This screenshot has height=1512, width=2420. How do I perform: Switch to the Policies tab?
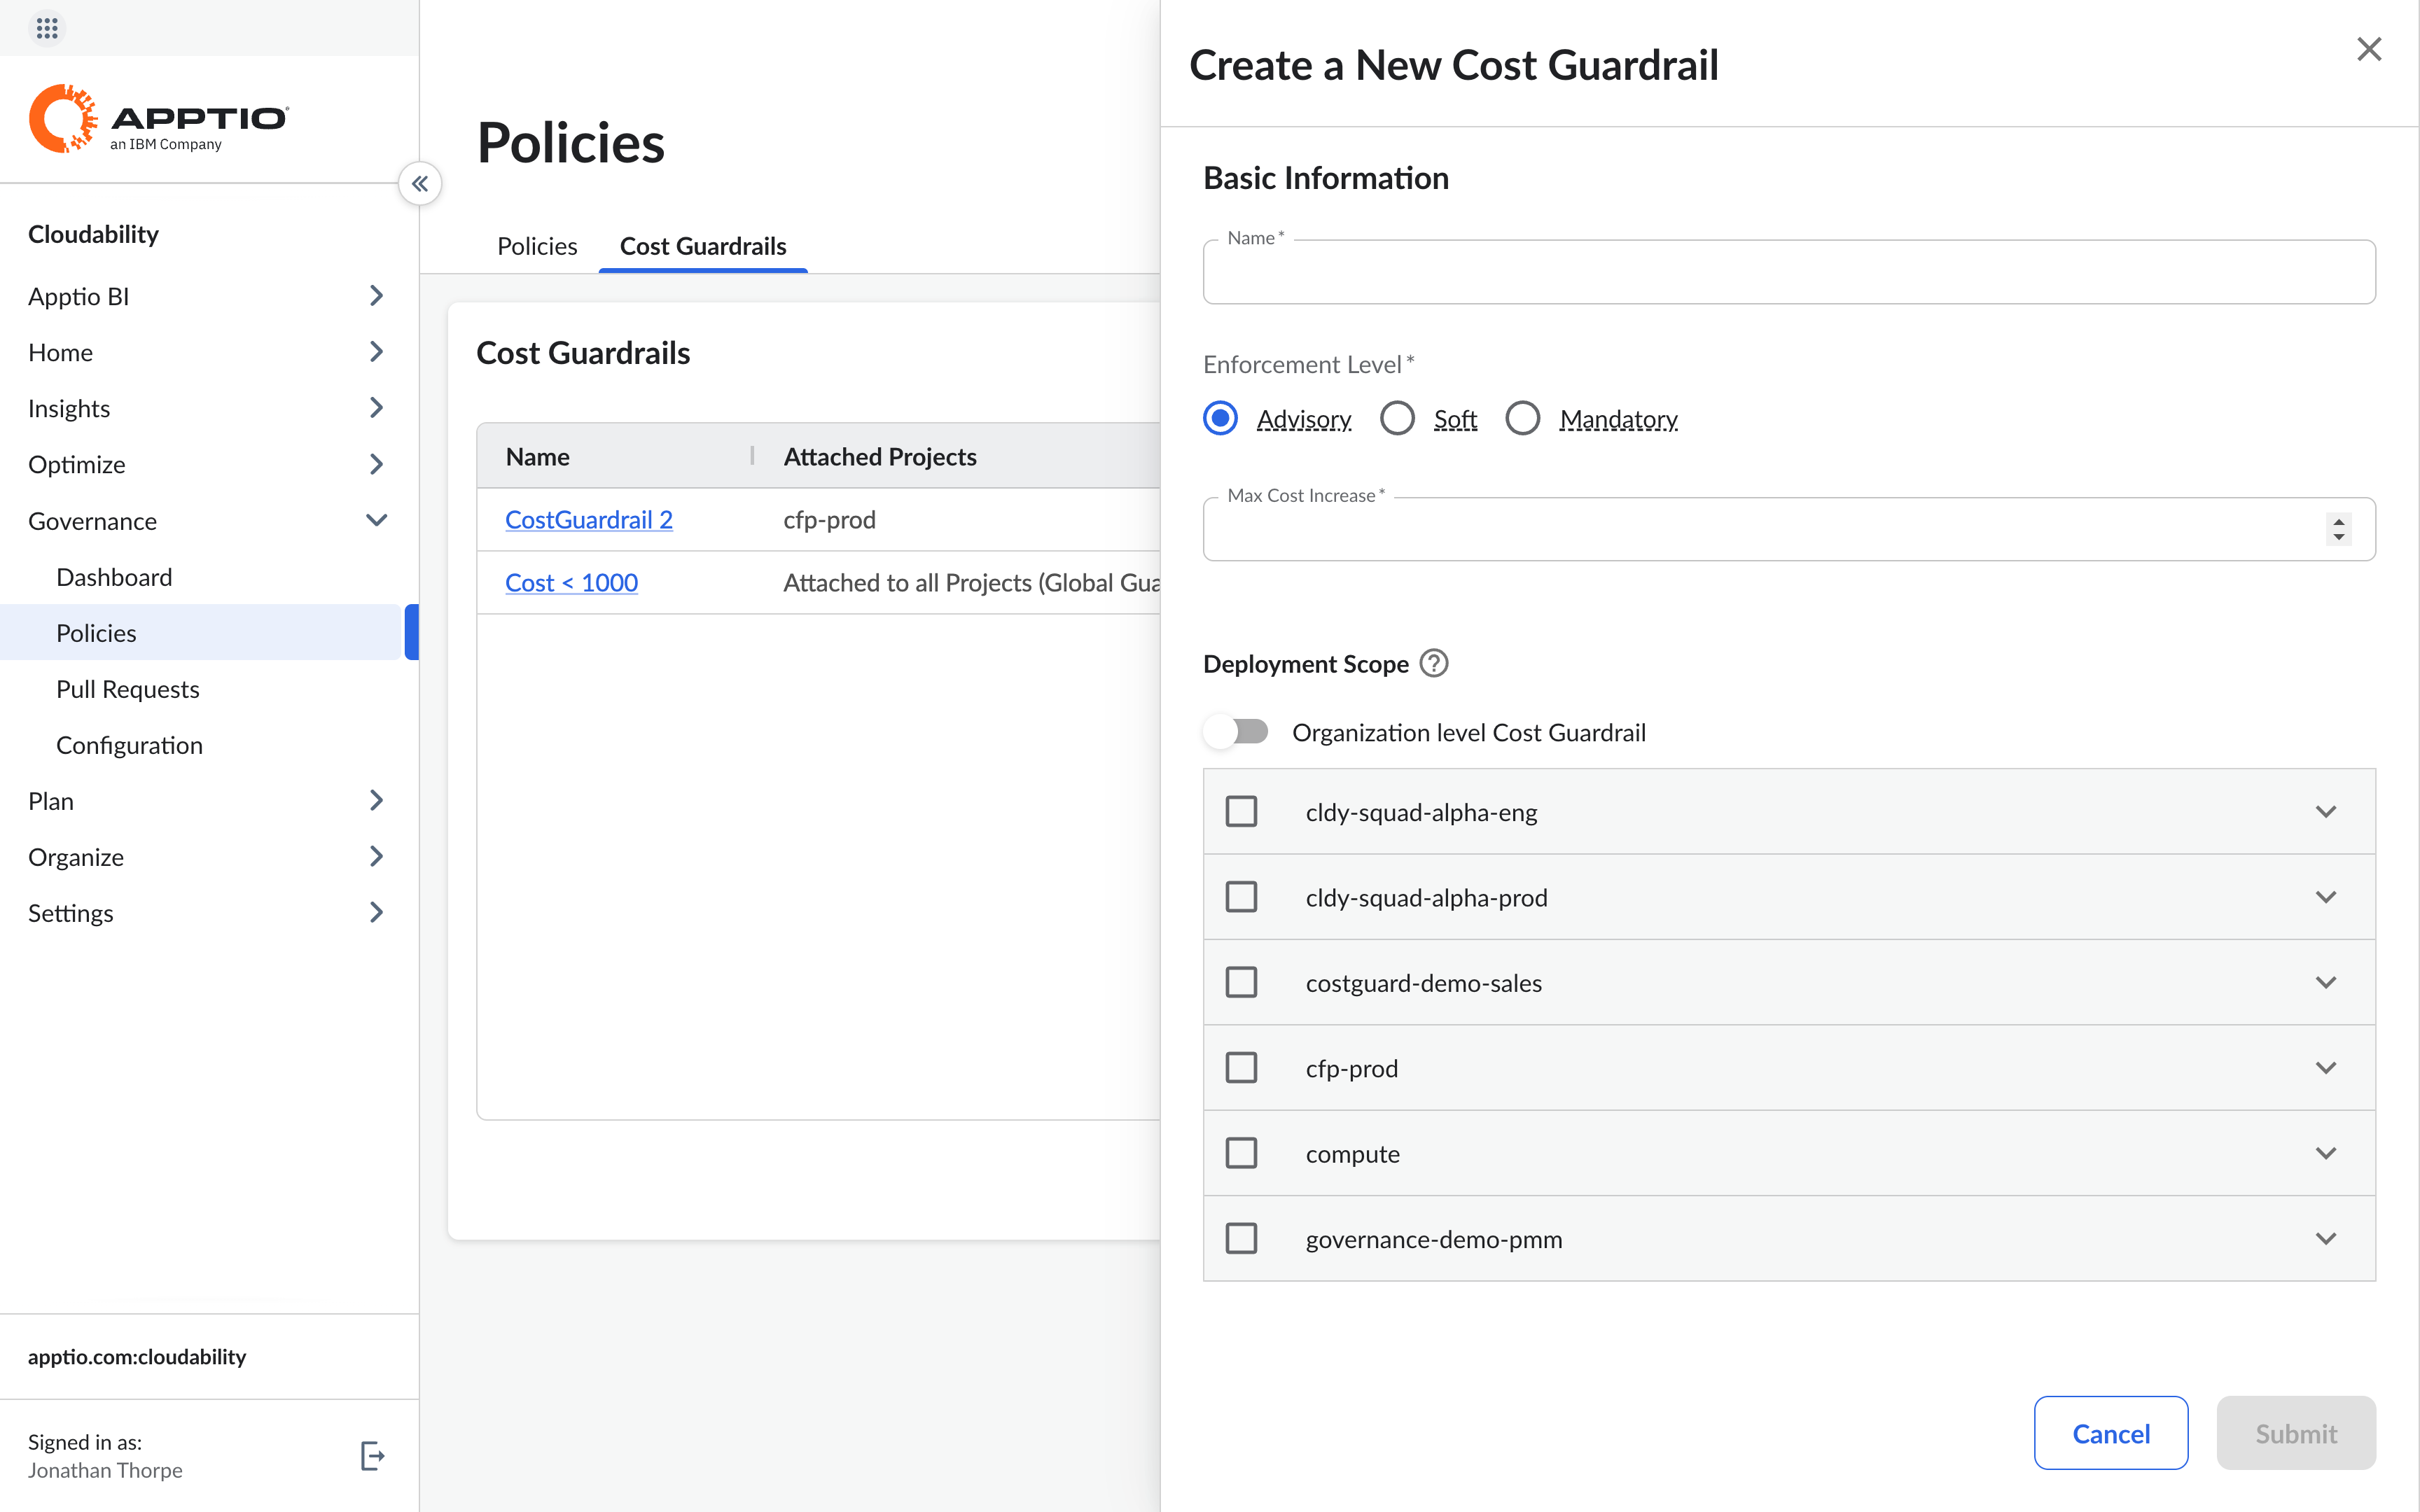pyautogui.click(x=537, y=246)
